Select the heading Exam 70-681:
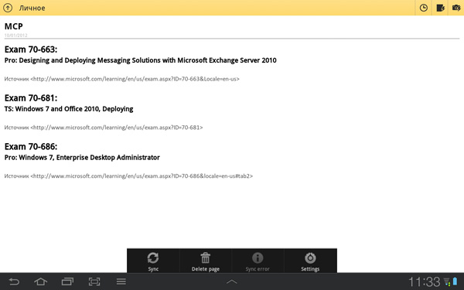This screenshot has height=290, width=464. 31,98
